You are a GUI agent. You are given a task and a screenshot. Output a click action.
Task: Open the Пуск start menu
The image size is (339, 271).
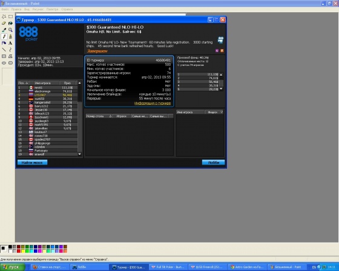pyautogui.click(x=12, y=267)
